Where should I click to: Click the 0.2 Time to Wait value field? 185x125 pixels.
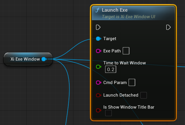tap(111, 69)
